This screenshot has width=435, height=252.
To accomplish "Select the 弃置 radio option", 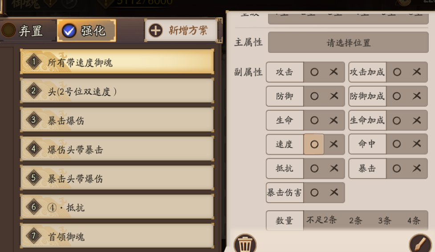I will point(8,31).
